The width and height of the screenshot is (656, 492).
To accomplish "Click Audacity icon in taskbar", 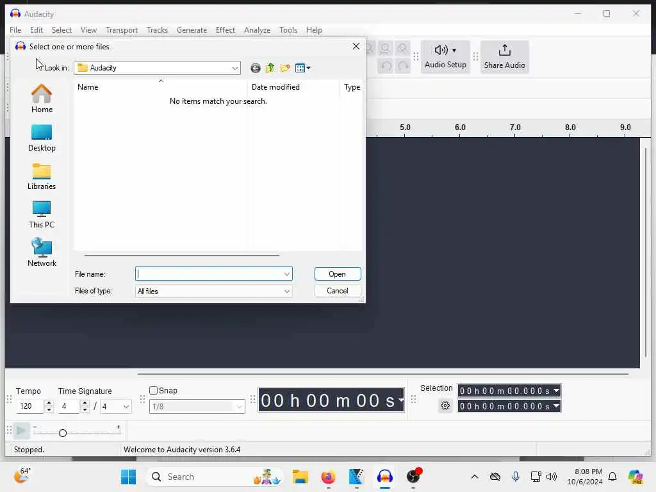I will tap(385, 477).
